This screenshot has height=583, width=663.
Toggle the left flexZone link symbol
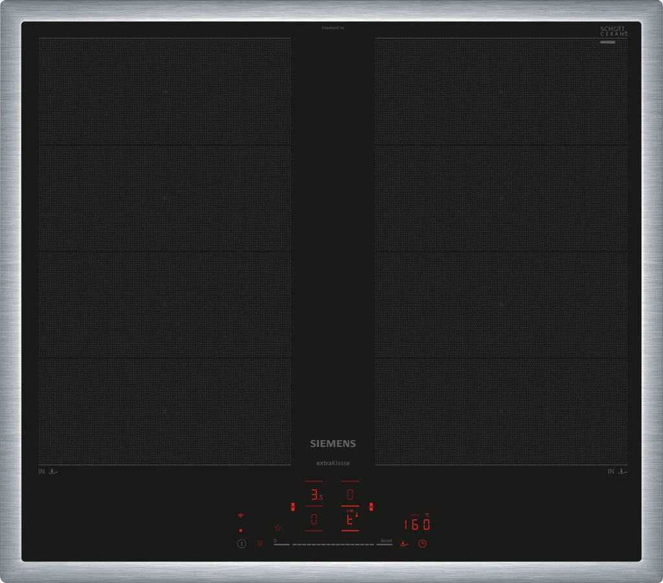[293, 507]
